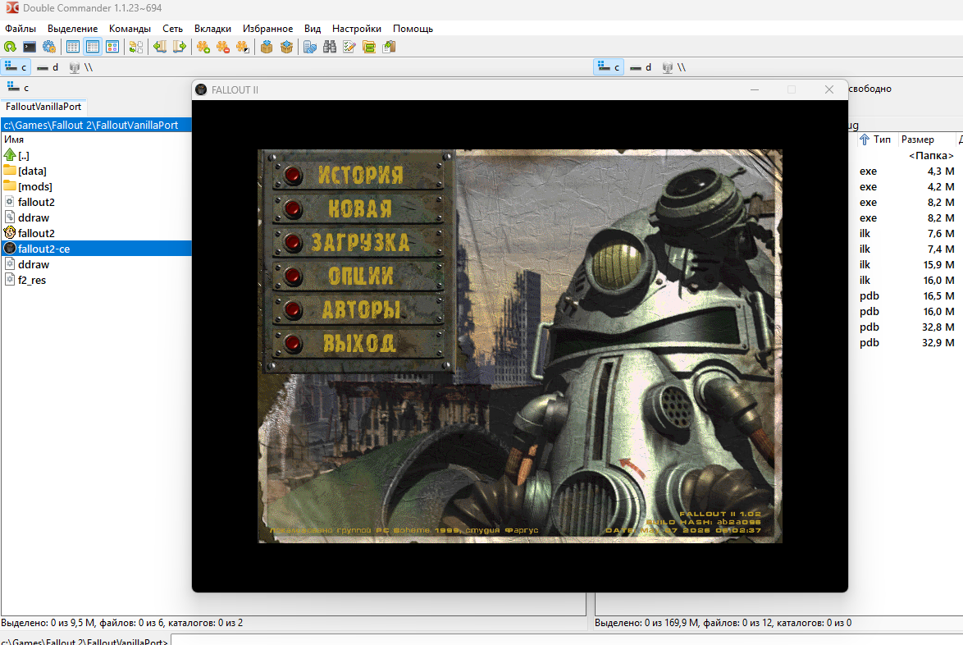Select the fallout2-ce file

97,249
